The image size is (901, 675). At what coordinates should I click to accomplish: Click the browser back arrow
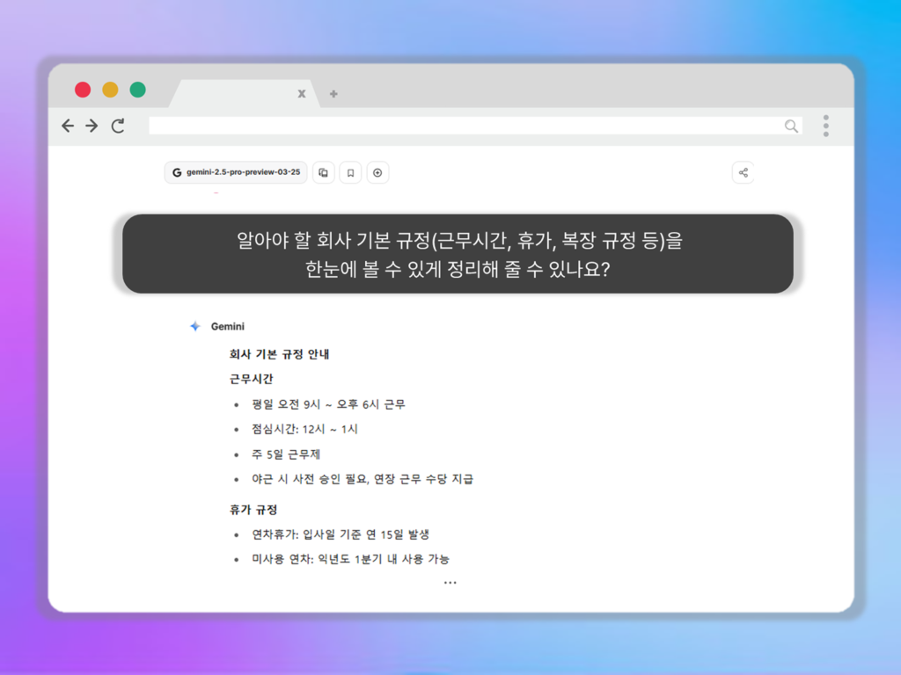click(68, 126)
